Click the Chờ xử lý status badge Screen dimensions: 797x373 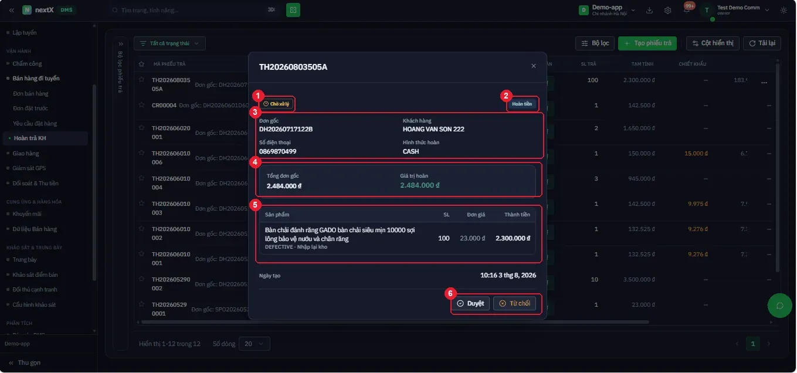click(x=276, y=104)
